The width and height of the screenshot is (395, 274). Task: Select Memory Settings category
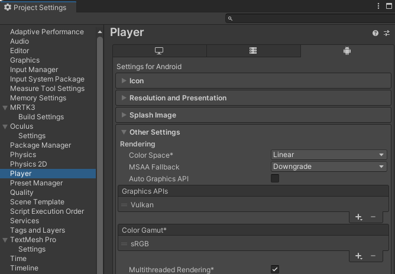pos(38,98)
